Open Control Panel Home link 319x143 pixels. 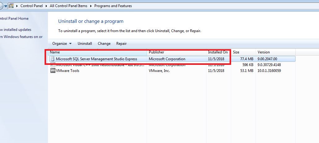pyautogui.click(x=14, y=19)
